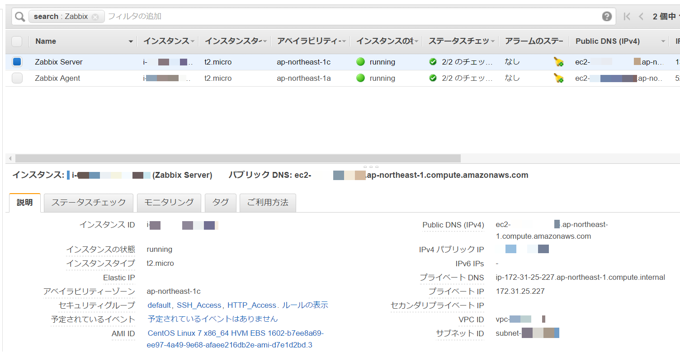The image size is (680, 352).
Task: Click the サブネット ID label
Action: (x=460, y=334)
